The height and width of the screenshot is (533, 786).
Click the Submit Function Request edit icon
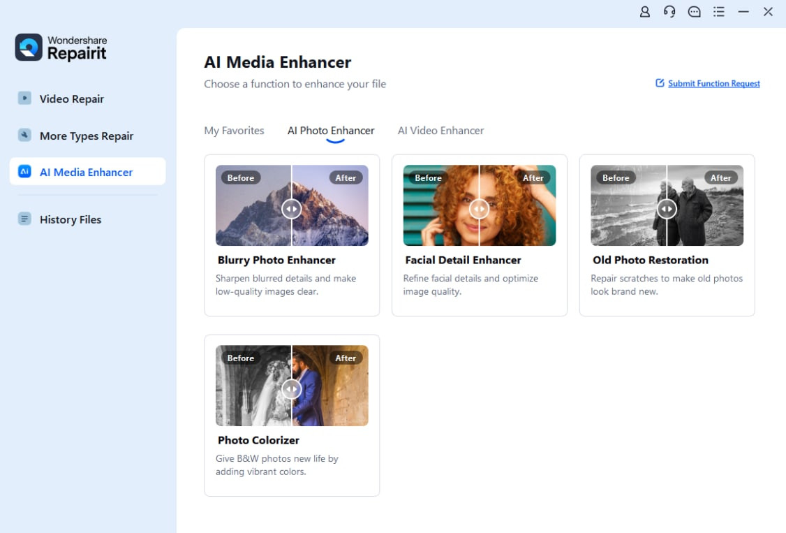click(x=660, y=82)
